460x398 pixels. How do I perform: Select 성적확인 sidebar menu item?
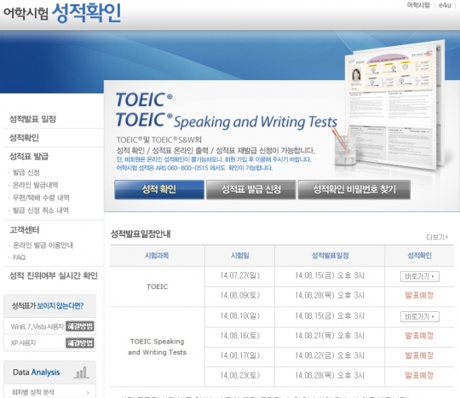24,138
